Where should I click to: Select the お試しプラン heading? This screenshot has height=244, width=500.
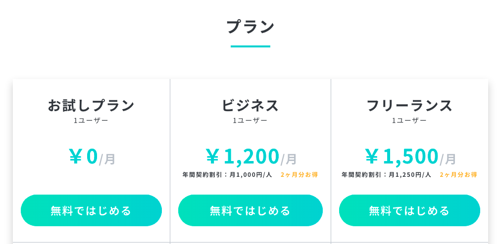click(x=91, y=105)
